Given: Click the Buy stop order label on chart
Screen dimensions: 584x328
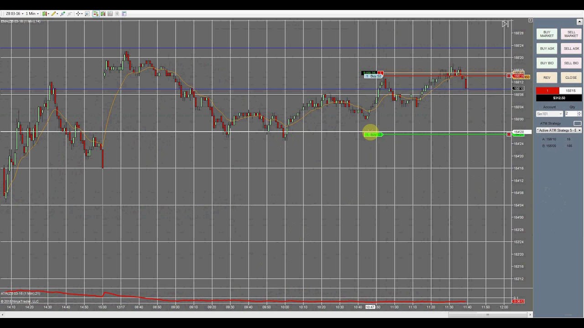Looking at the screenshot, I should pyautogui.click(x=374, y=76).
